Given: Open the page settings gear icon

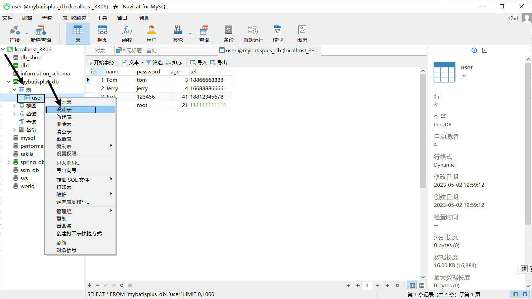Looking at the screenshot, I should [x=397, y=285].
